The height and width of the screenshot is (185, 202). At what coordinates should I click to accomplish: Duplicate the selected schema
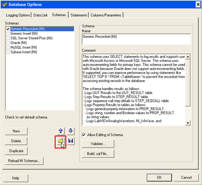[x=16, y=151]
